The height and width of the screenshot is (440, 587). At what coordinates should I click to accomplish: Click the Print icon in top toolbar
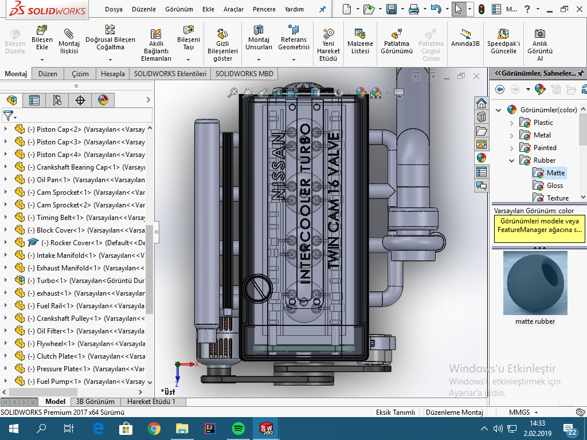tap(414, 9)
